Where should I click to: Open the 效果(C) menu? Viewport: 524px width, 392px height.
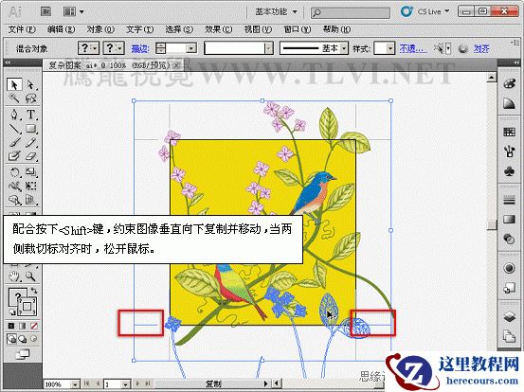pyautogui.click(x=219, y=29)
